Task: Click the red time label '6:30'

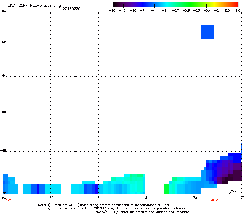Action: coord(9,200)
